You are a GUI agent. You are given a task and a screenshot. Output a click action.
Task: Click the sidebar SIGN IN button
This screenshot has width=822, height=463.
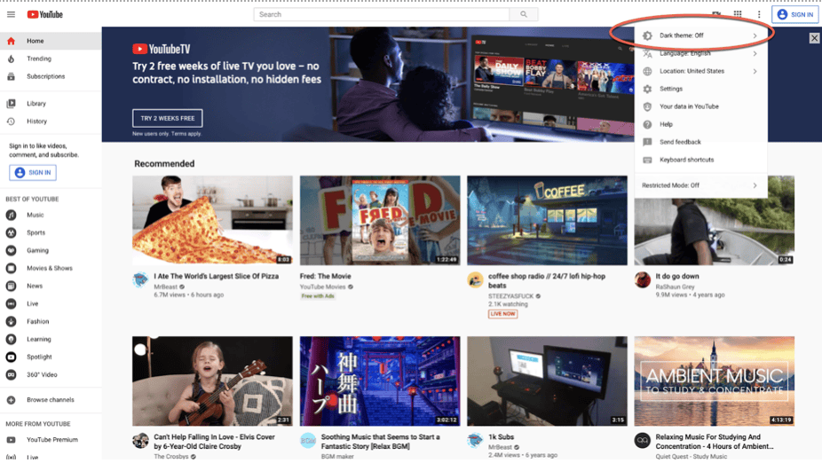tap(33, 172)
